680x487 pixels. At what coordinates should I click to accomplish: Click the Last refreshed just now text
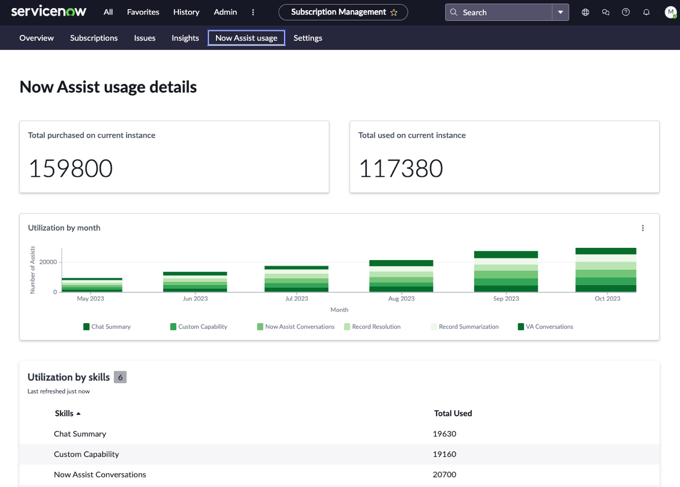(x=59, y=391)
